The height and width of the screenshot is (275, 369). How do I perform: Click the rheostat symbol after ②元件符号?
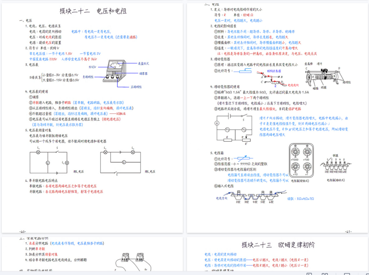tap(243, 71)
